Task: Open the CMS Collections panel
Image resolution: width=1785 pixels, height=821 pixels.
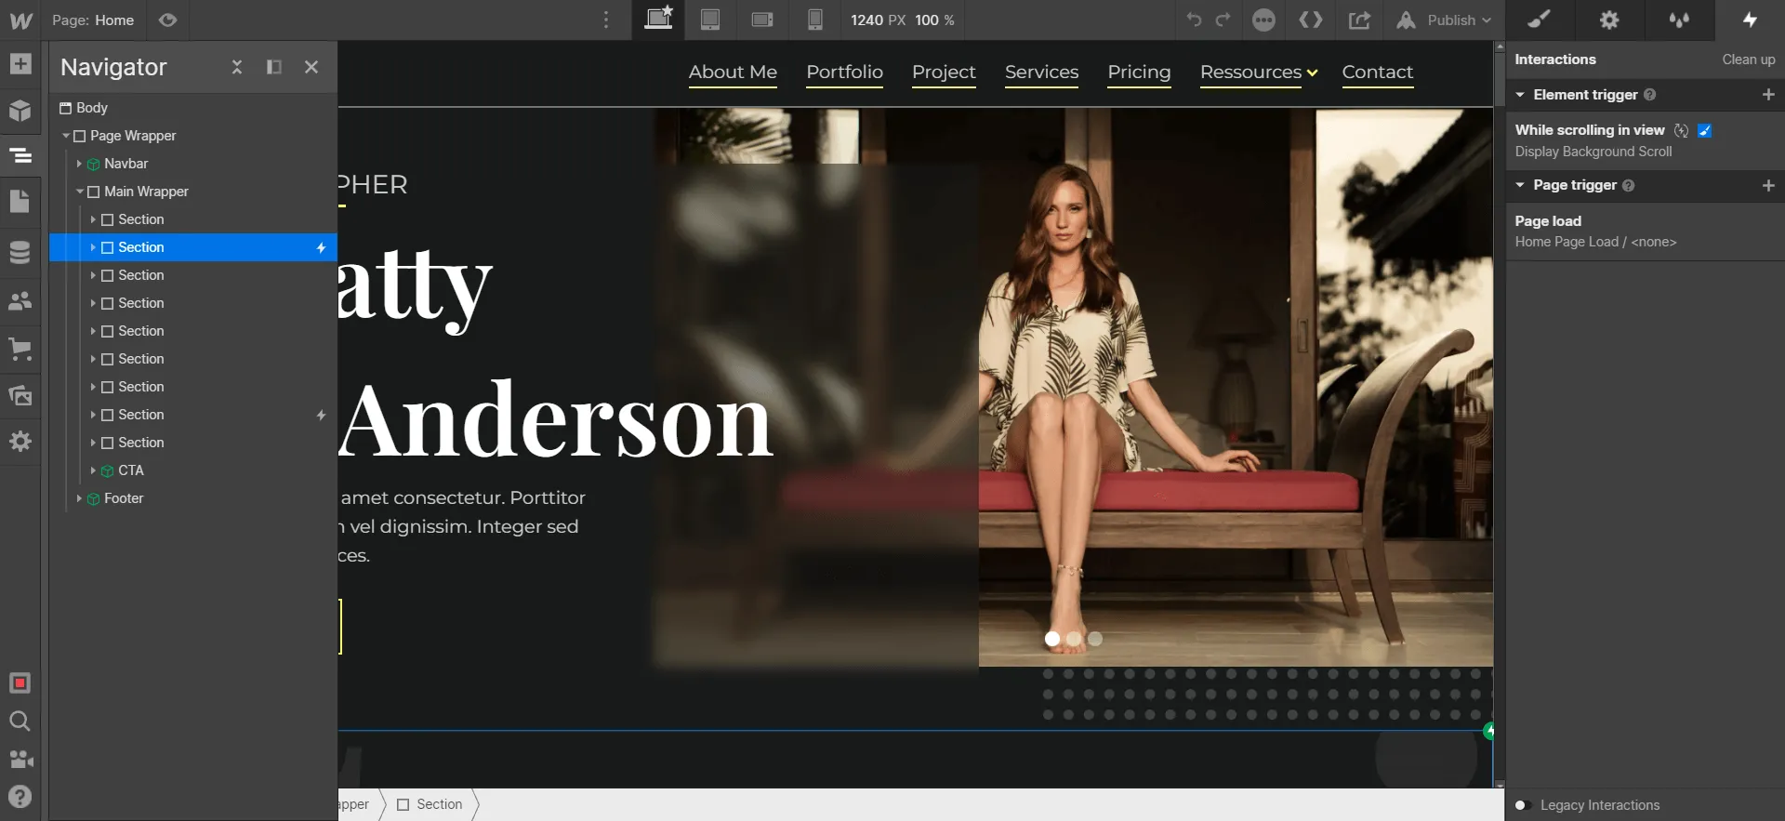Action: click(20, 252)
